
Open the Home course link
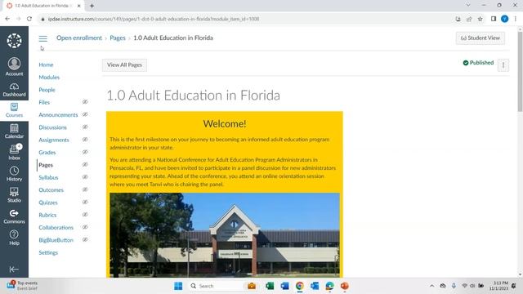[46, 65]
